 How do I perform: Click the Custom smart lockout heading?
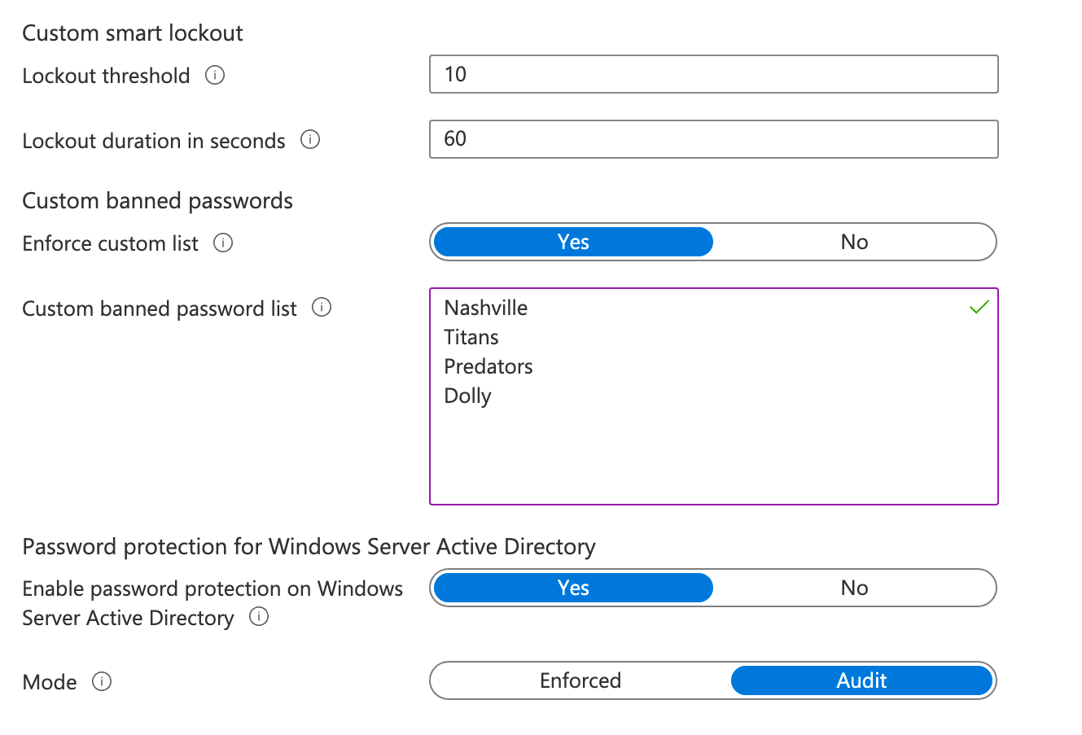(133, 33)
